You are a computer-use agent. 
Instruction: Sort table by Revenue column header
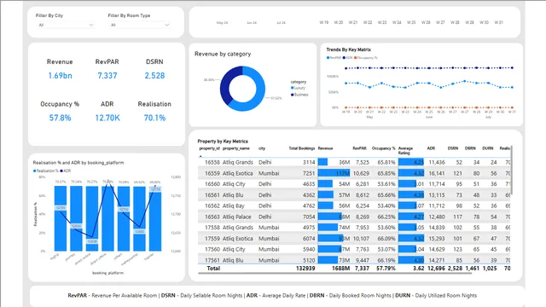pos(326,148)
